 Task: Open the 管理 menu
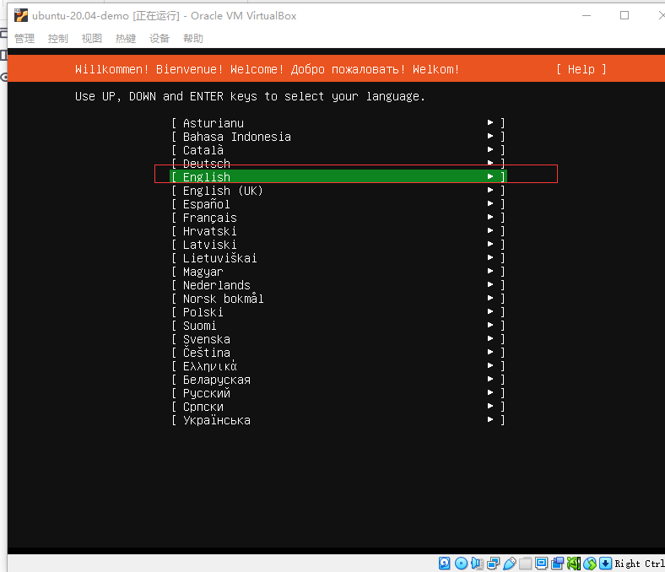click(x=24, y=39)
